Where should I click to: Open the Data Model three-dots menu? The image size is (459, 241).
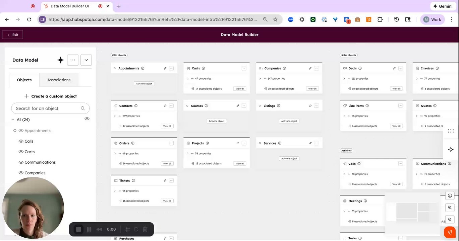coord(73,60)
